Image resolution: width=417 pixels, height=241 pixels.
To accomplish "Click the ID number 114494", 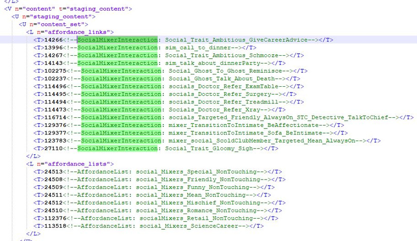I will tap(55, 102).
